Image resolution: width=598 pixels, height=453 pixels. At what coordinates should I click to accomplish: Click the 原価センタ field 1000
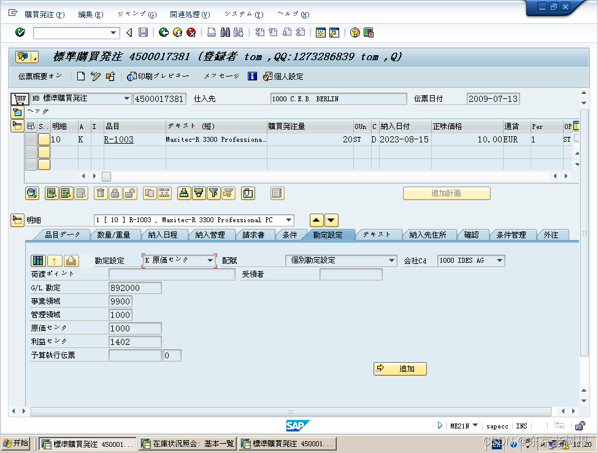tap(135, 328)
